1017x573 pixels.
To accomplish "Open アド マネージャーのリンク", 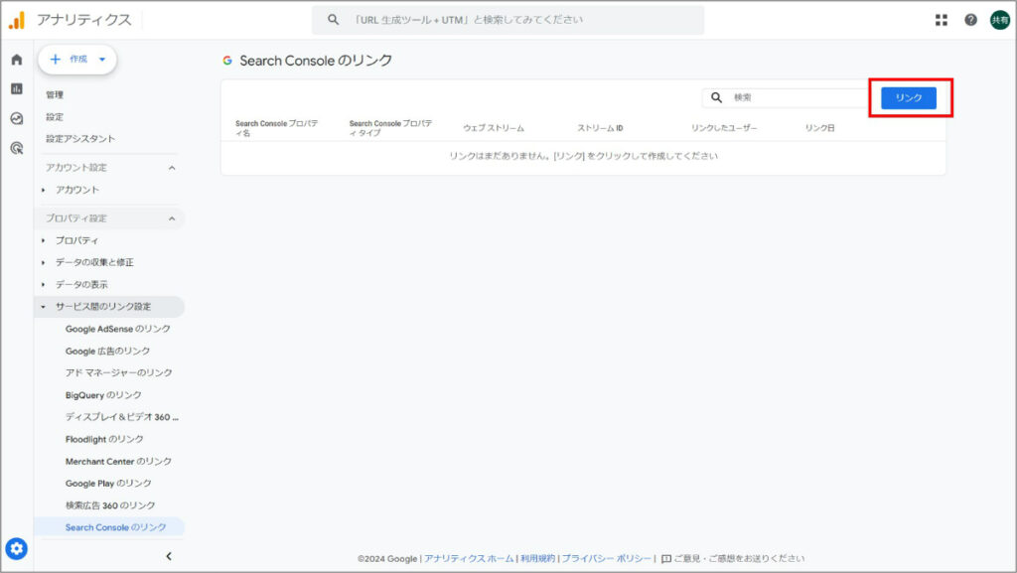I will (x=119, y=372).
